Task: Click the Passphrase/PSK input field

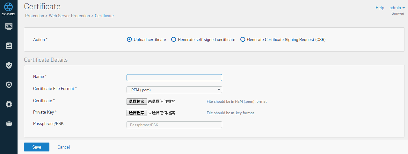Action: click(x=174, y=125)
